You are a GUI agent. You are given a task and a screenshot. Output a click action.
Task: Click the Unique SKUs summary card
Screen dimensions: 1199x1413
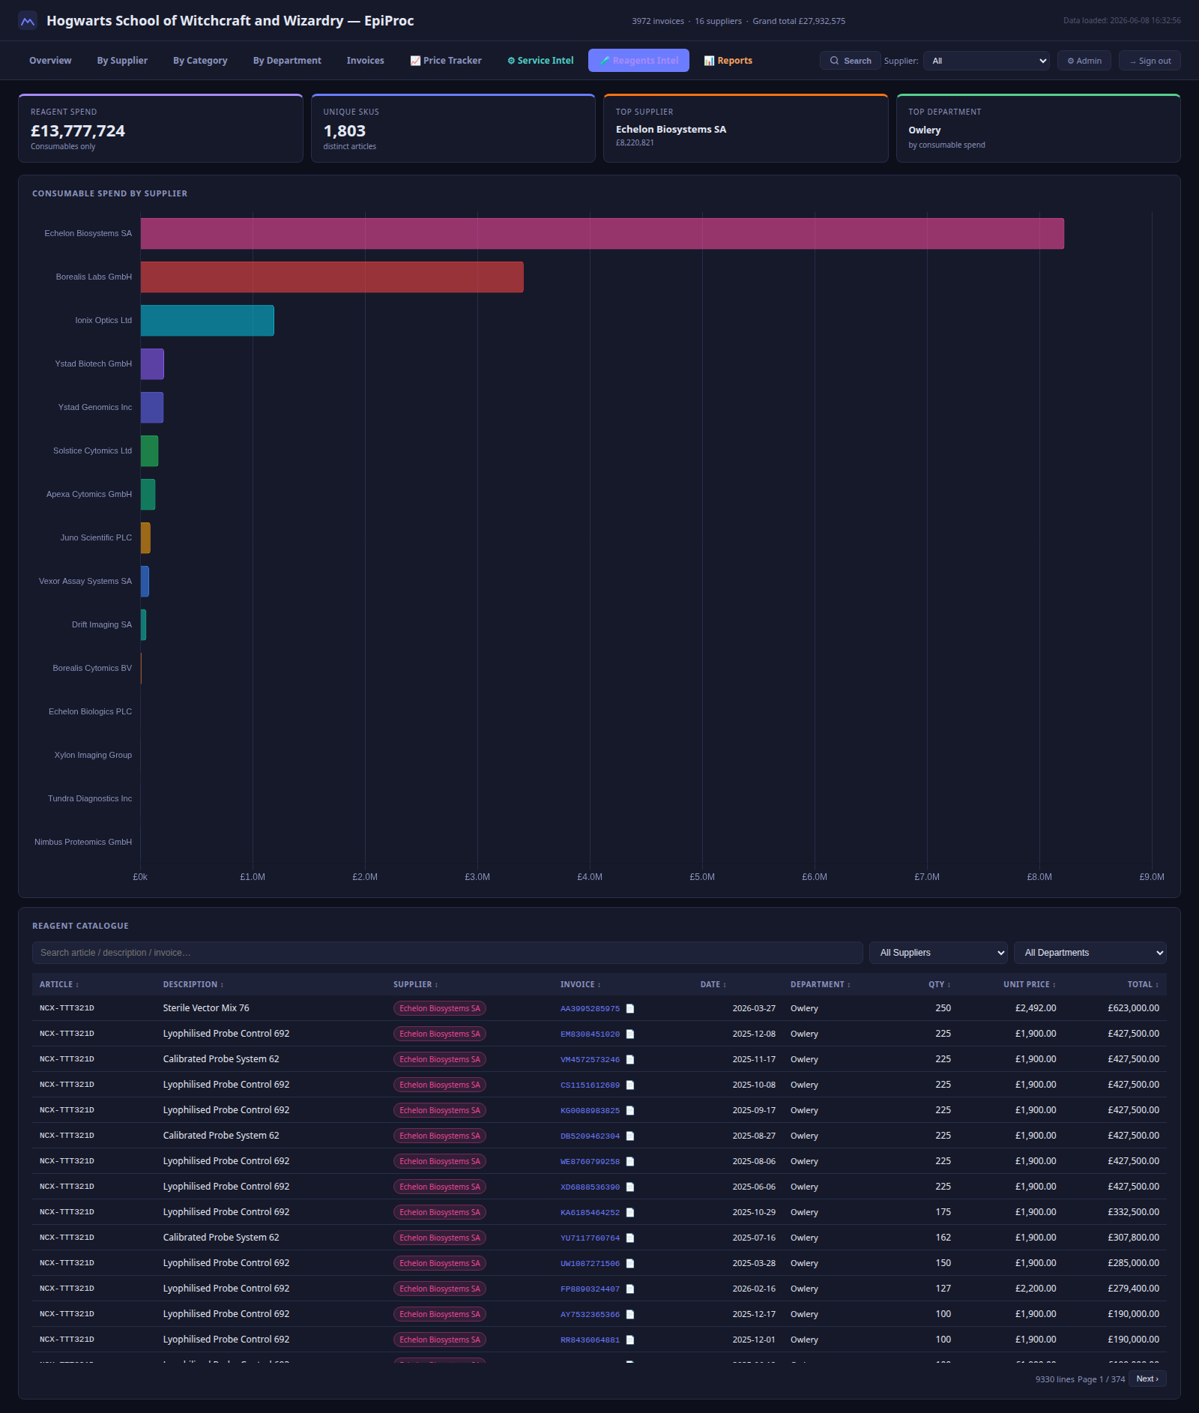(x=453, y=128)
